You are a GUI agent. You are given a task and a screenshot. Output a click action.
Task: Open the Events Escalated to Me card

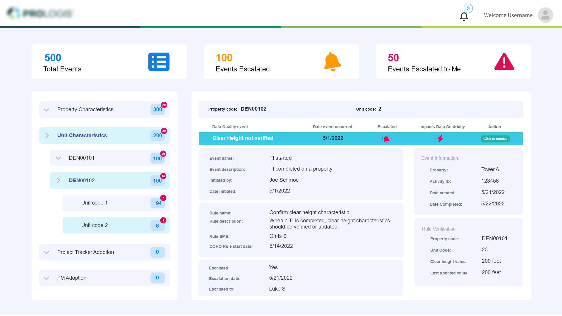coord(453,62)
